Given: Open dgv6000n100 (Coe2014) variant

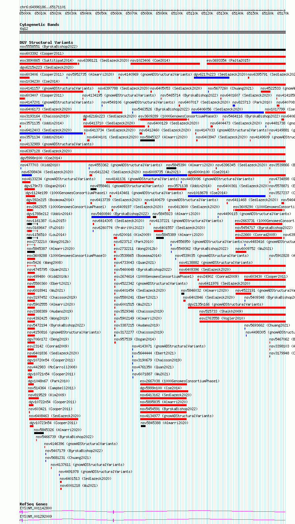Looking at the screenshot, I should coord(208,172).
